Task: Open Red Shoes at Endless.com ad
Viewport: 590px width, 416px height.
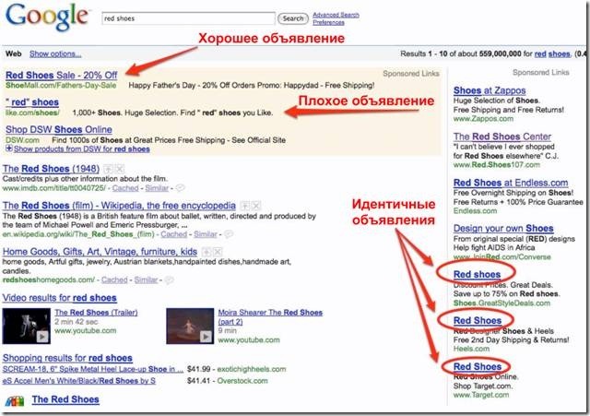Action: pos(511,183)
